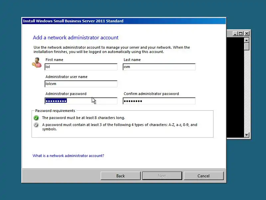Click the 'Administrator password' label

66,94
